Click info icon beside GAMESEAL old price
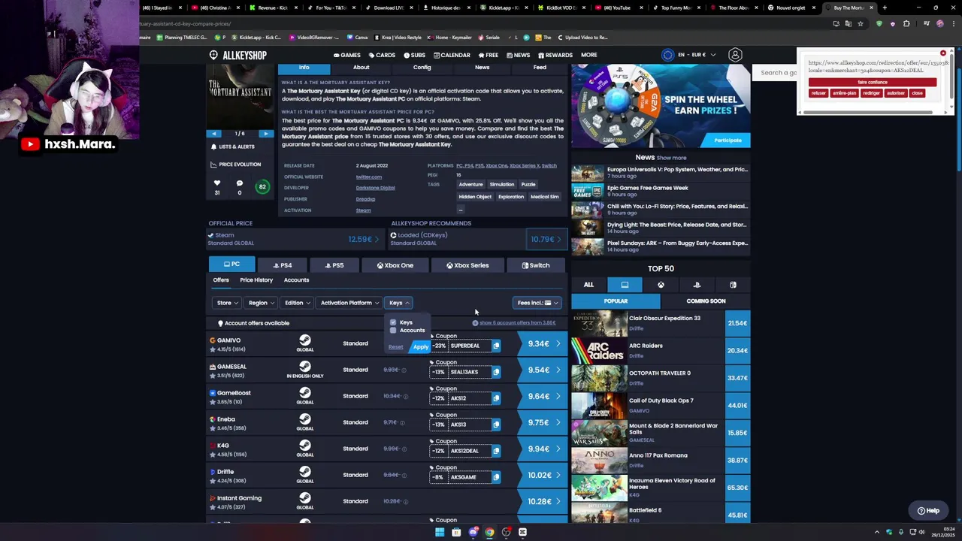The image size is (962, 541). tap(404, 370)
